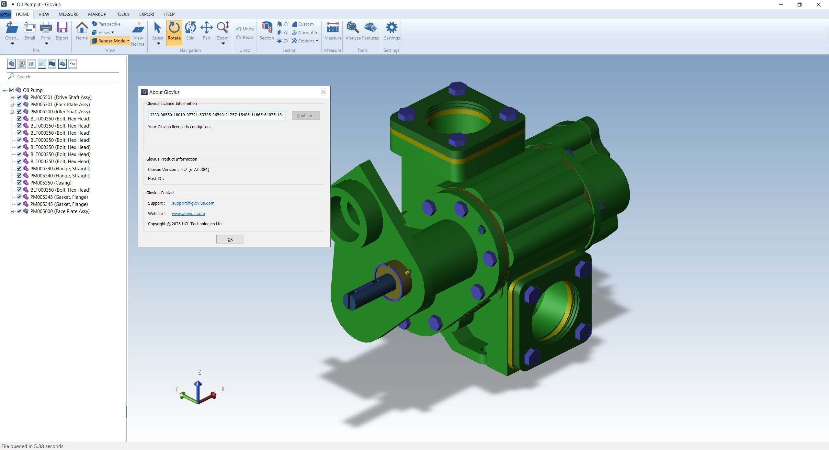The image size is (829, 450).
Task: Click the first panel icon above Search
Action: pyautogui.click(x=11, y=64)
